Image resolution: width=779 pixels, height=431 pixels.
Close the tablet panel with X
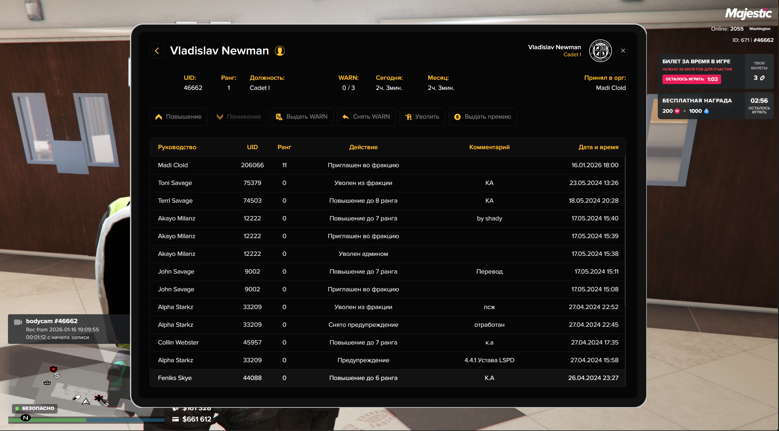623,51
